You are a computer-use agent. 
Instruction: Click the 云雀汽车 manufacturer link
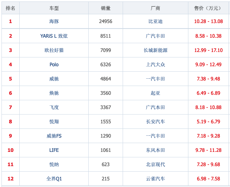(x=156, y=179)
